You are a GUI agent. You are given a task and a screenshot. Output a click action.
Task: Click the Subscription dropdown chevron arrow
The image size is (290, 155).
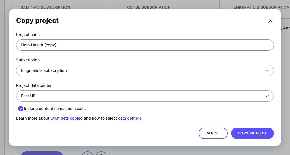[x=266, y=70]
